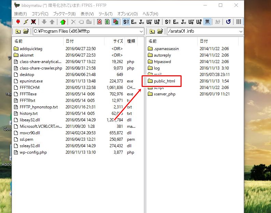
Task: Click the red plug Connect icon
Action: [x=18, y=22]
